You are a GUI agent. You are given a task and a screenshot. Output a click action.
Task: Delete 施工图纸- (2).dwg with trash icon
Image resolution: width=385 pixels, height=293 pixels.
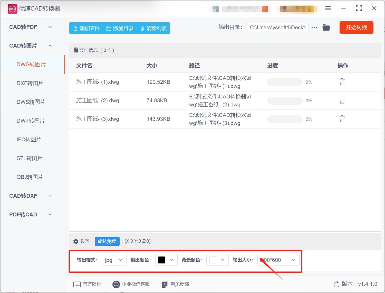[x=342, y=100]
